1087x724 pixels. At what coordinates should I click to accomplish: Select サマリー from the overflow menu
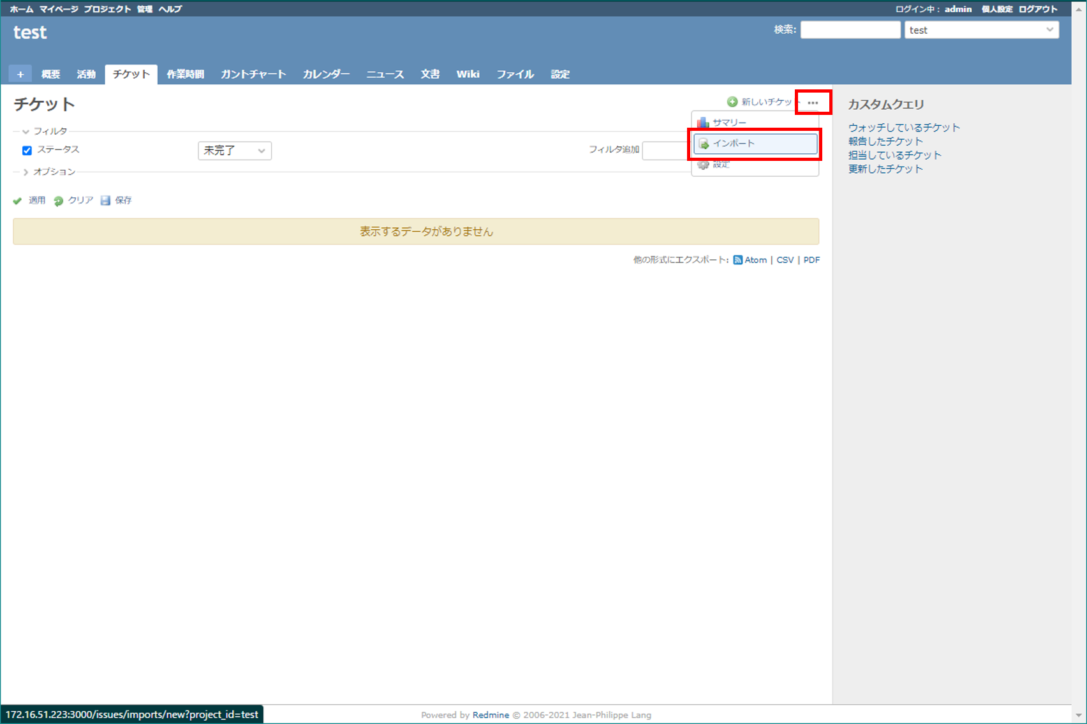(729, 122)
